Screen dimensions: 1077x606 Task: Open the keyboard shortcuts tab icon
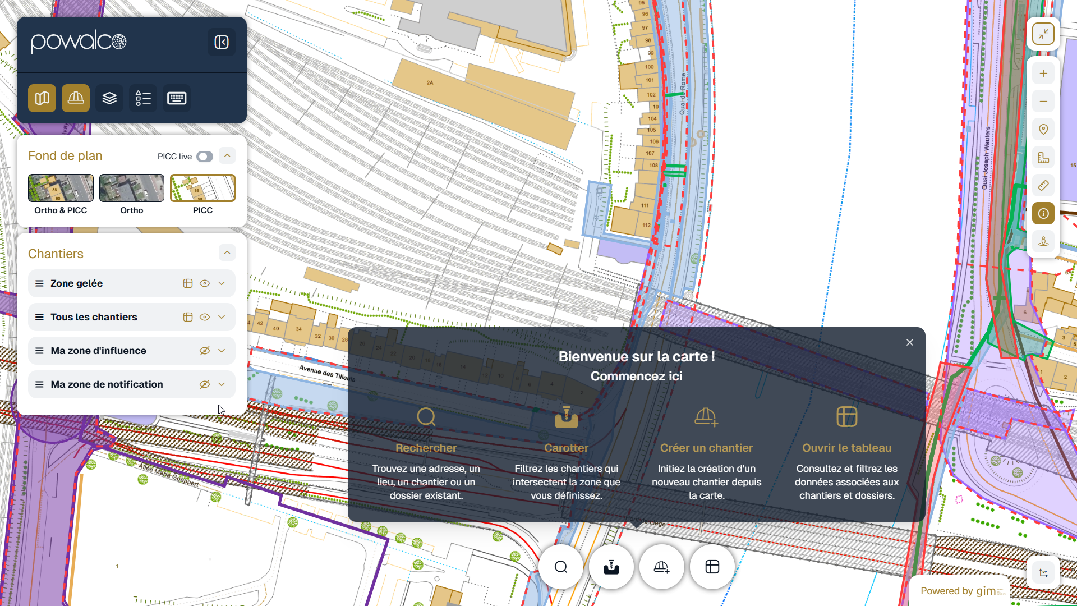coord(177,98)
